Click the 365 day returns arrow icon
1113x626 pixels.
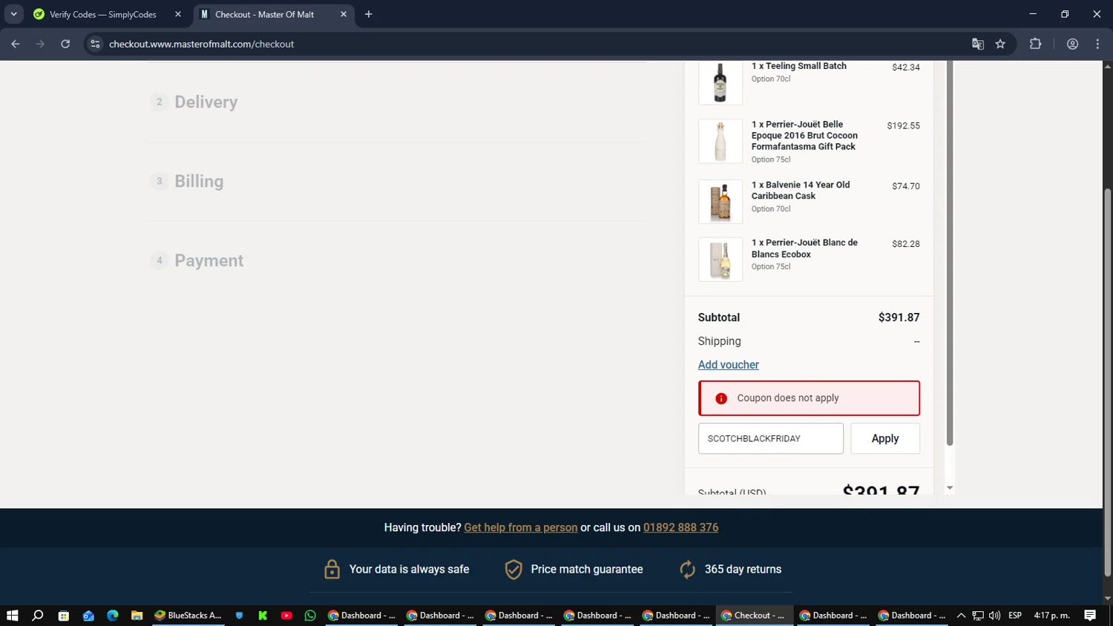687,569
